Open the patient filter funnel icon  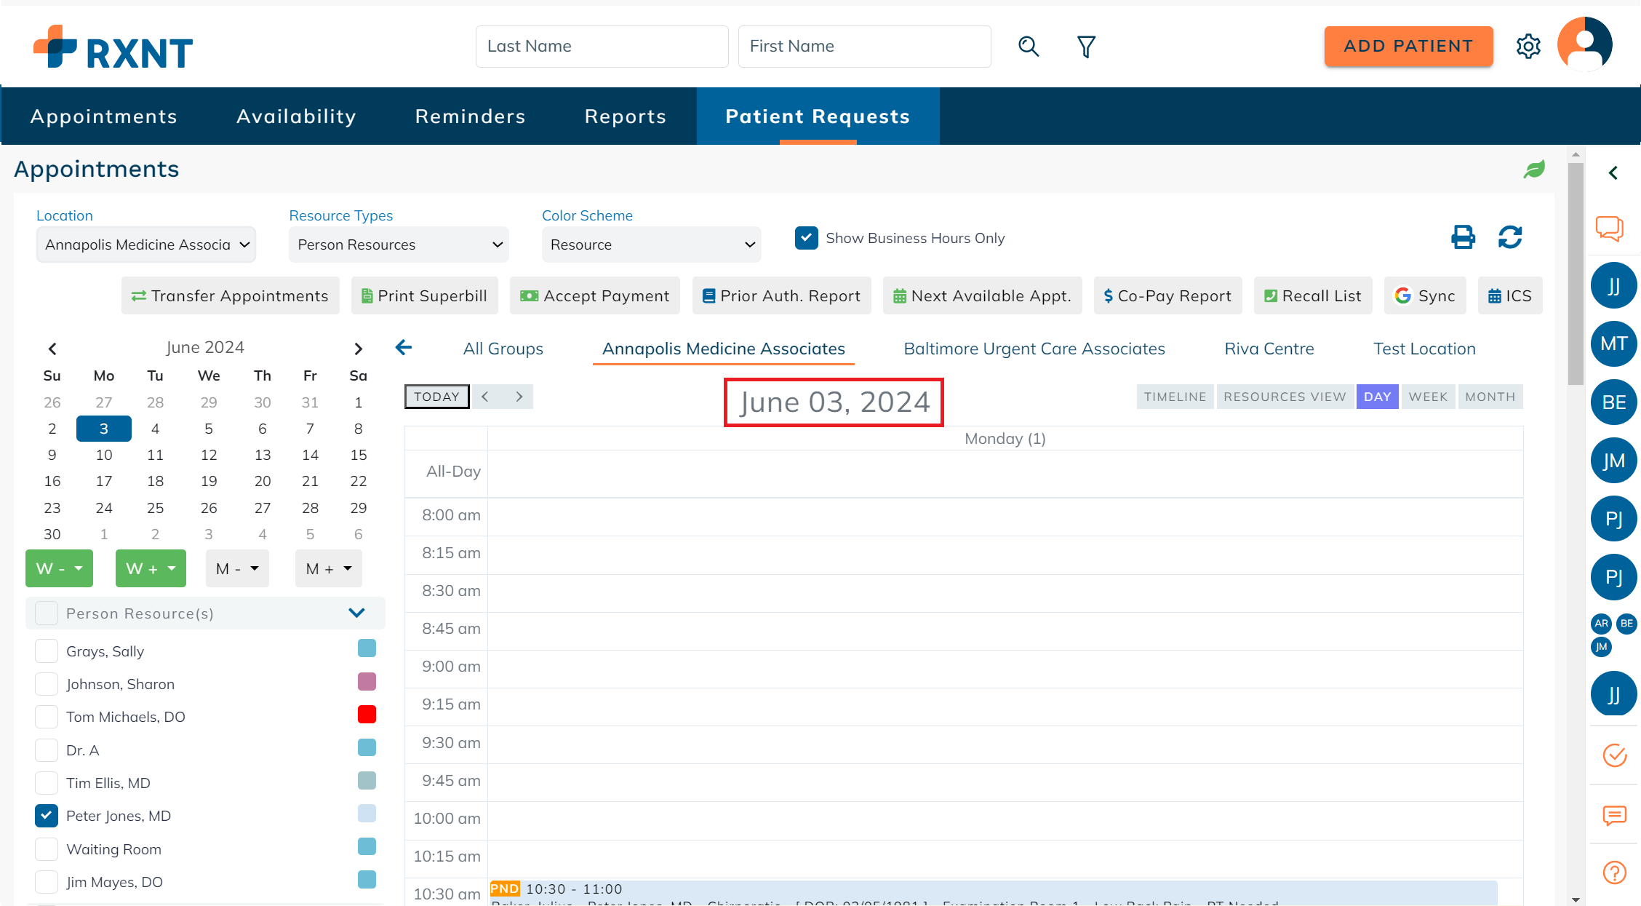coord(1086,47)
